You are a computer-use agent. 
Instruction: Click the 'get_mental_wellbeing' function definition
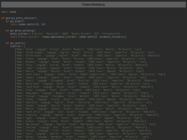pos(21,31)
